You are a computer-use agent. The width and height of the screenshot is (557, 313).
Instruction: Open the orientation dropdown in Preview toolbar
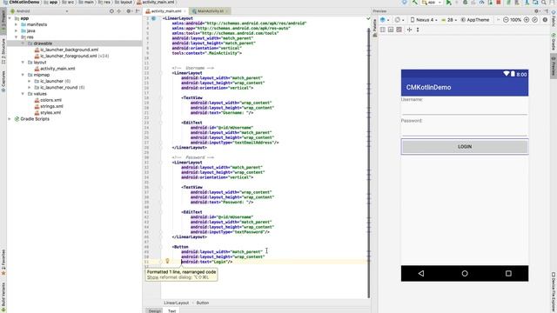(x=399, y=20)
